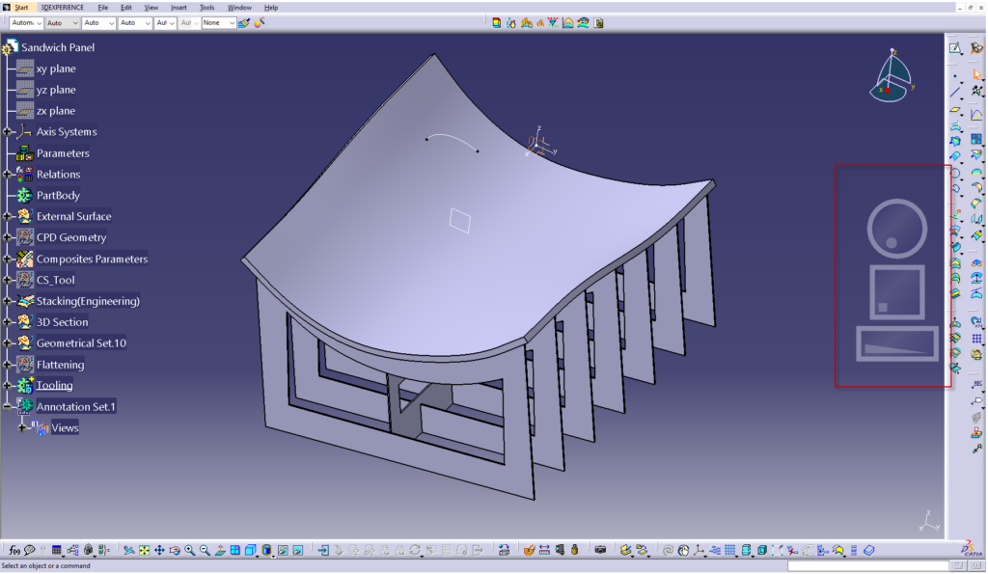Screen dimensions: 988x574
Task: Click the Sketcher icon in right toolbar
Action: [955, 48]
